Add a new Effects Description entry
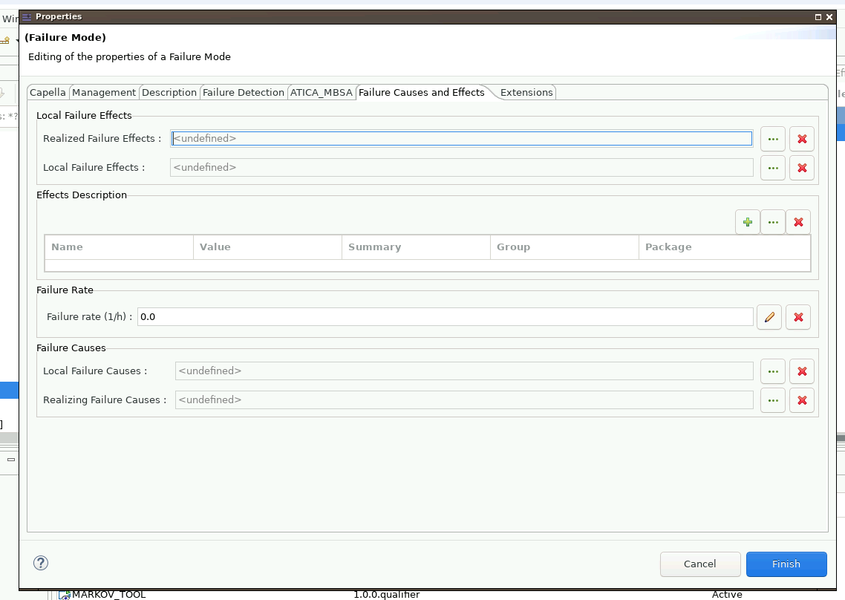845x600 pixels. click(748, 222)
